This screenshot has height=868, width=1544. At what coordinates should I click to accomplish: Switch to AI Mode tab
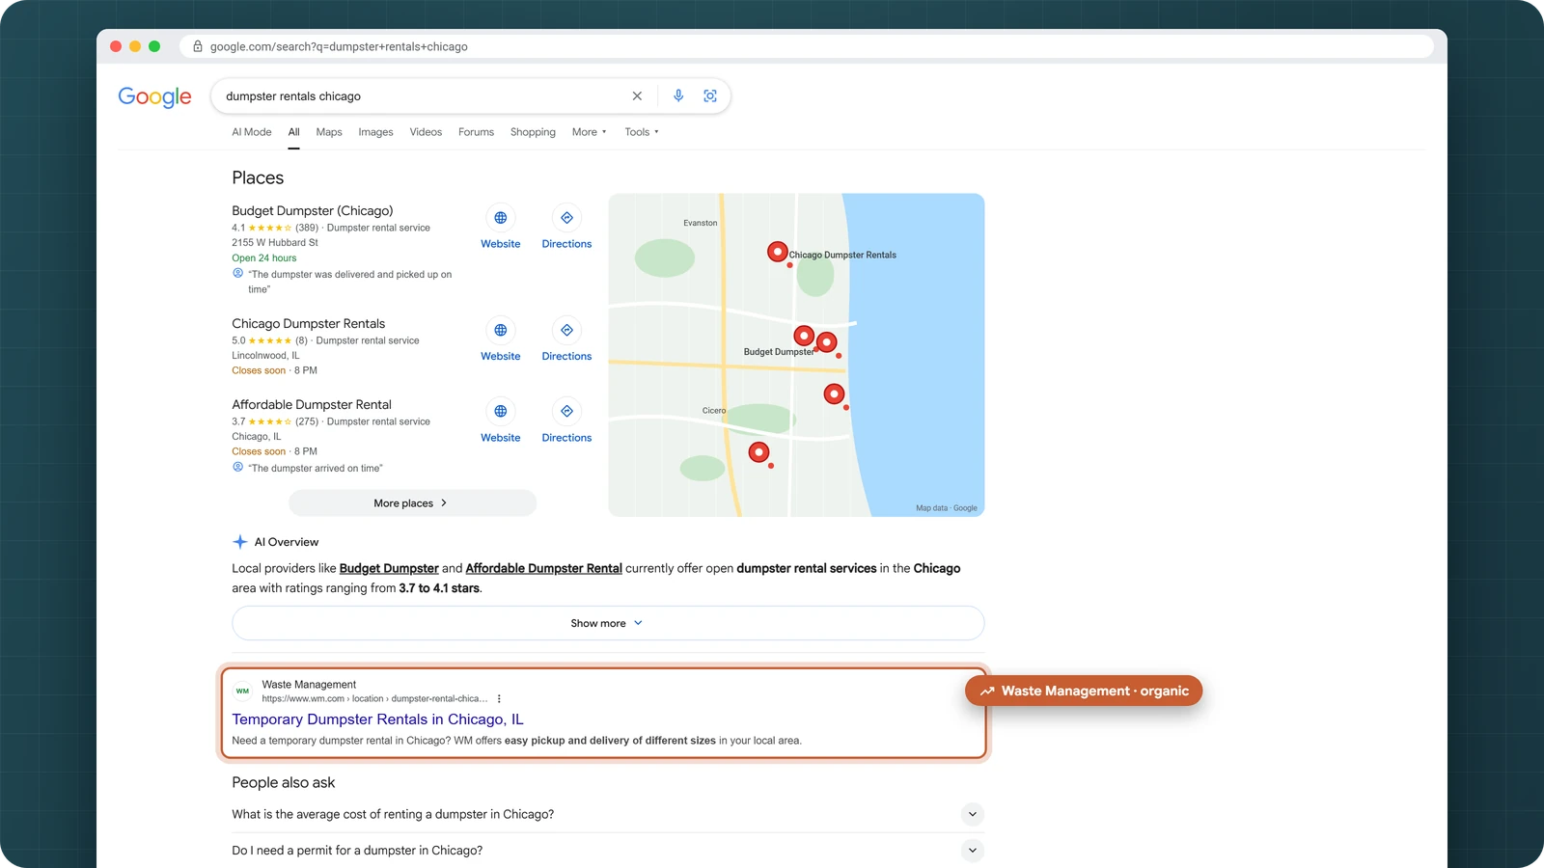point(252,132)
